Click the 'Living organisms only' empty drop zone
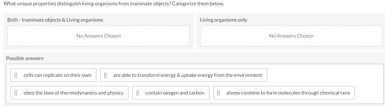The width and height of the screenshot is (385, 108). 291,36
